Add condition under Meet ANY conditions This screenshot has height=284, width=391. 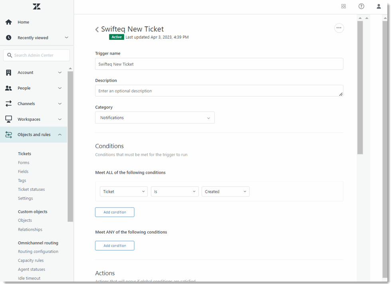[x=115, y=245]
